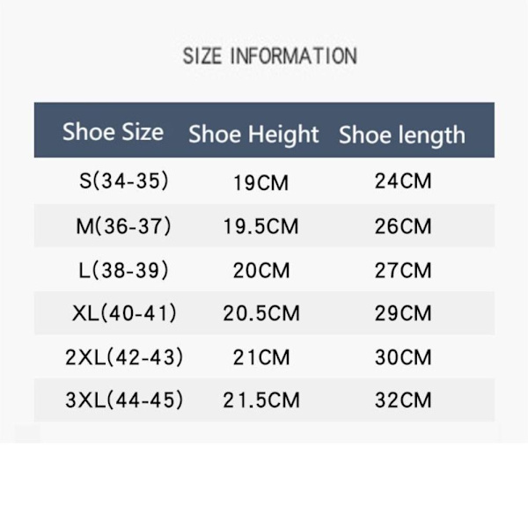Click the 20.5CM shoe height cell

(260, 313)
